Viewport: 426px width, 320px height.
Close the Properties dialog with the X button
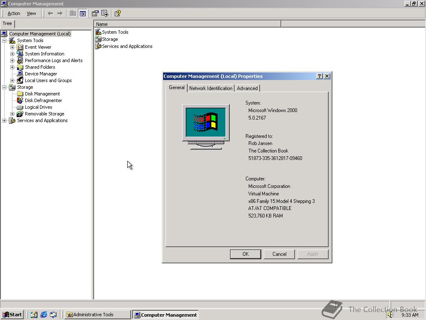(x=327, y=76)
